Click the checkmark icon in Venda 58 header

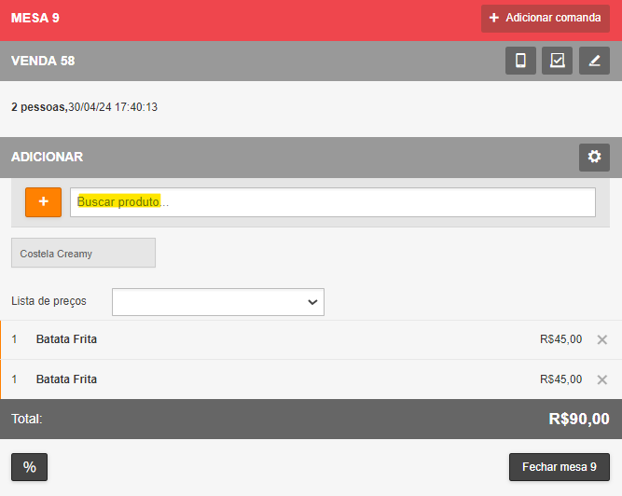pos(557,61)
